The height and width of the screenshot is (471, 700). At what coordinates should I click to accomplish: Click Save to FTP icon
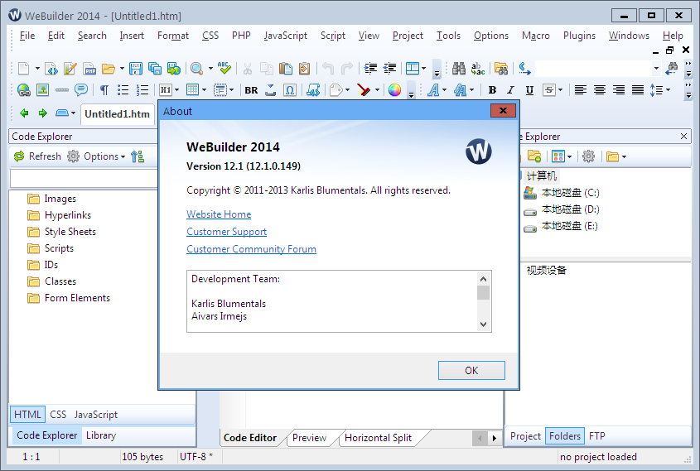pos(174,69)
